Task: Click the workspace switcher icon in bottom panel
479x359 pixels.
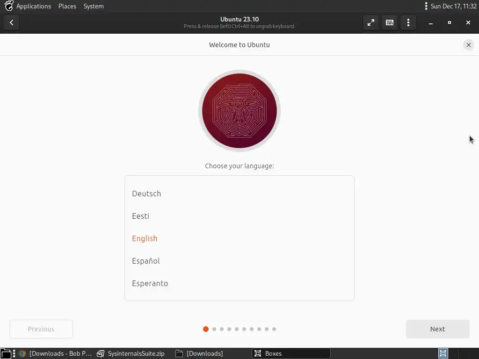Action: click(x=443, y=353)
